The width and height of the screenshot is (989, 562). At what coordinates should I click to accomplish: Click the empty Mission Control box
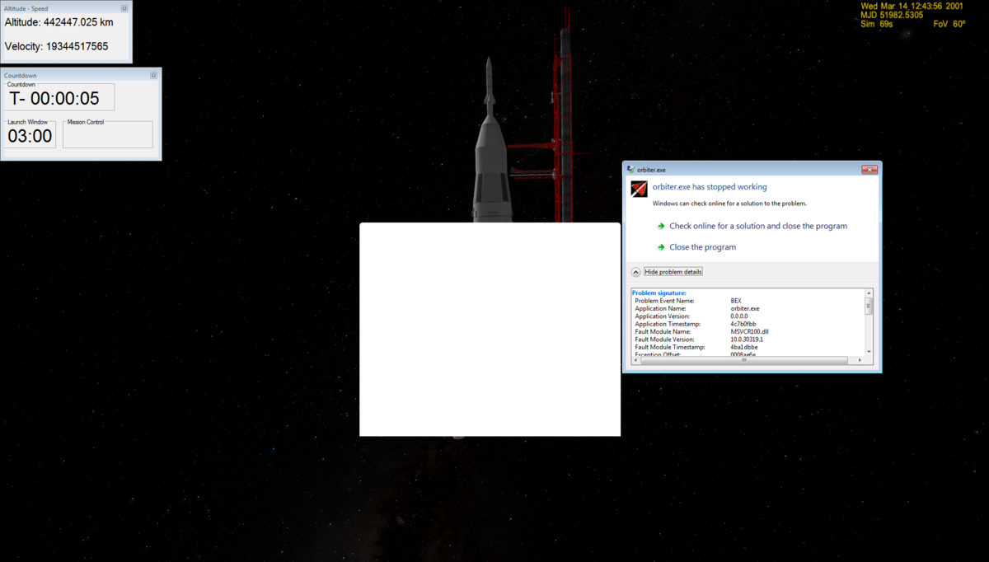(x=108, y=136)
